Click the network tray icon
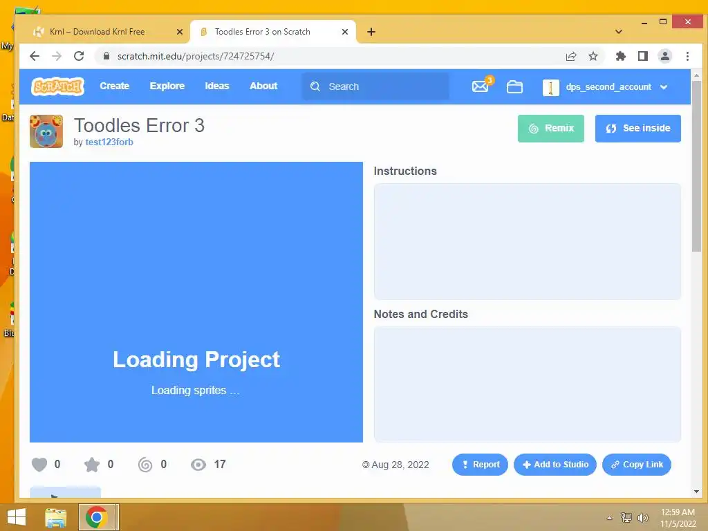The height and width of the screenshot is (531, 708). click(x=626, y=518)
